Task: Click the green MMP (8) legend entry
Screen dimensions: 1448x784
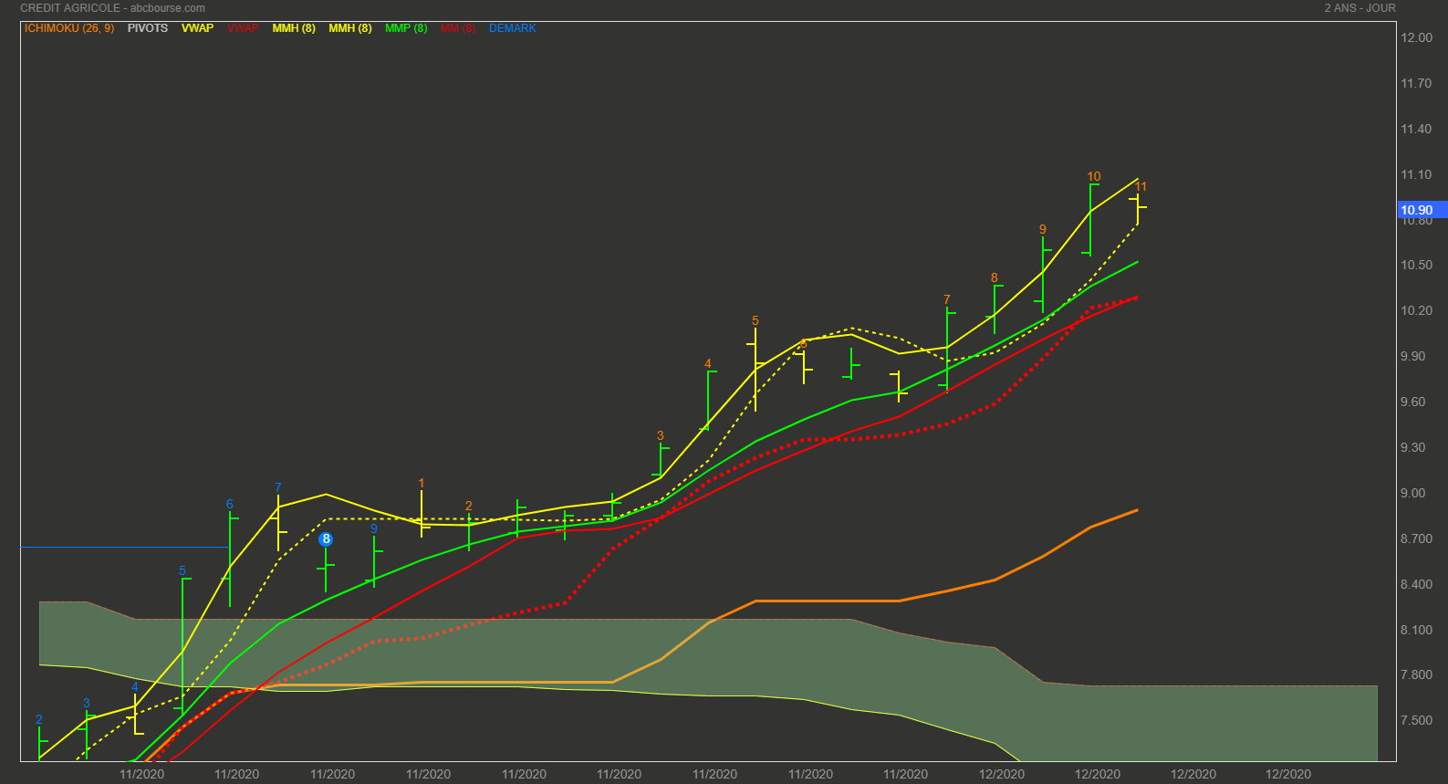Action: click(x=406, y=28)
